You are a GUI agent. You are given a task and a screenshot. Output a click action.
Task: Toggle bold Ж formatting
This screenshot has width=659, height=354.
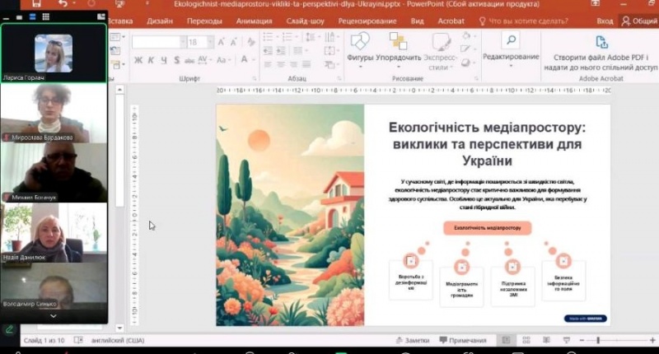[x=138, y=59]
